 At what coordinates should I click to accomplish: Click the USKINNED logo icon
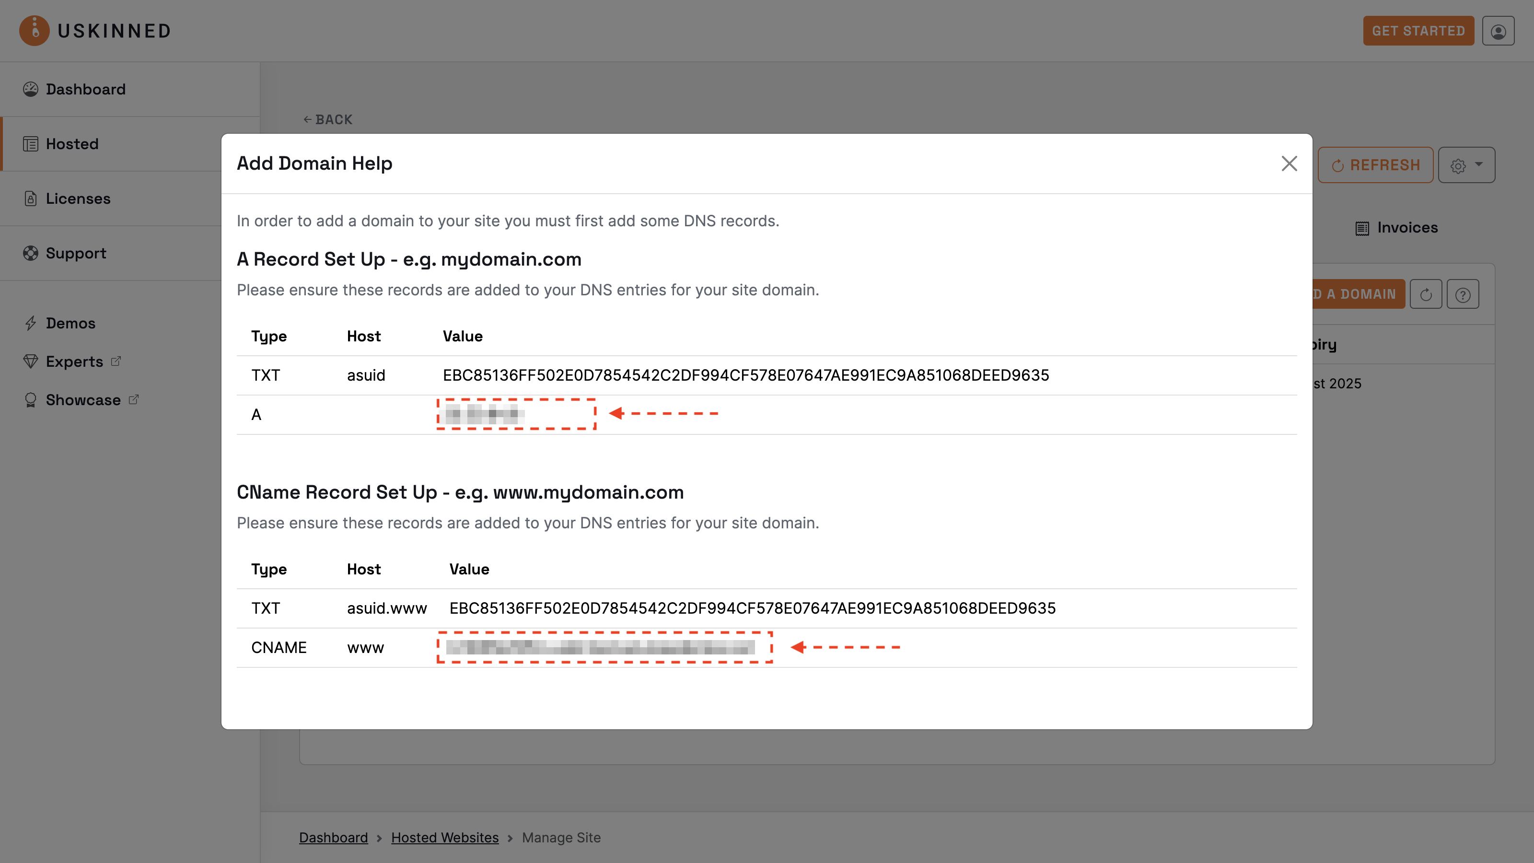(34, 30)
